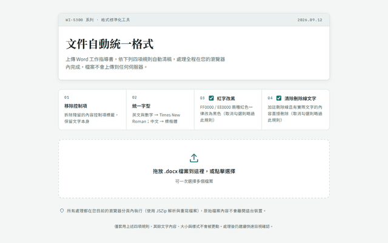
Task: Click the 紅字改黑 label text
Action: point(226,98)
